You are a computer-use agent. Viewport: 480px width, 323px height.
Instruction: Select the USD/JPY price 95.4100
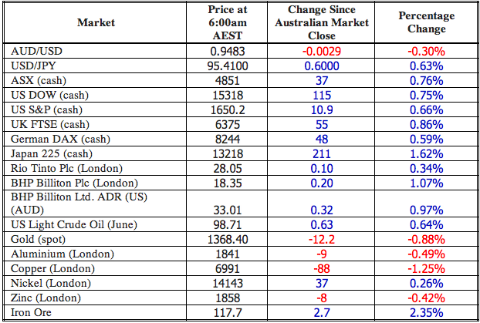[227, 66]
